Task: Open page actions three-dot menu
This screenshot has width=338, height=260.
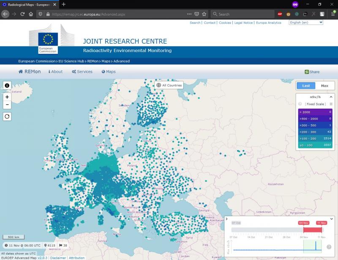Action: 189,14
